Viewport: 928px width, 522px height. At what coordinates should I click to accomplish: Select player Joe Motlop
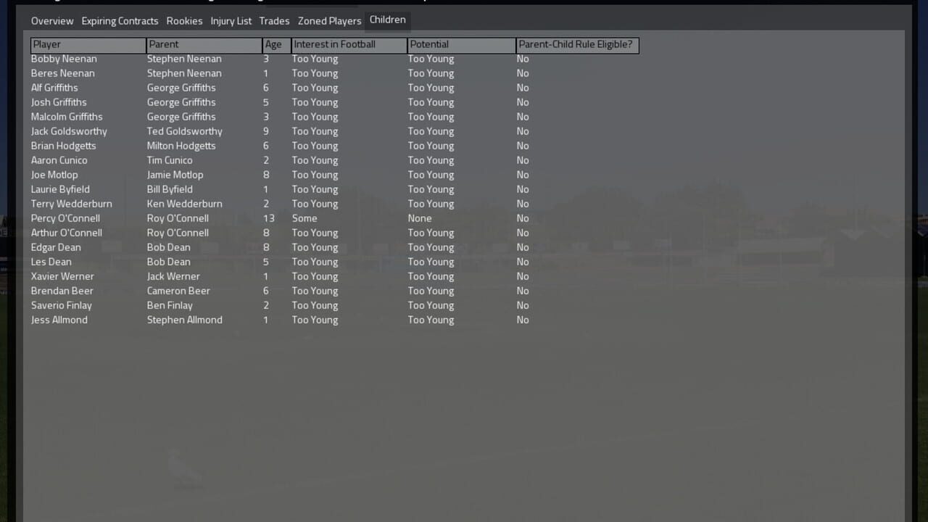pos(54,175)
